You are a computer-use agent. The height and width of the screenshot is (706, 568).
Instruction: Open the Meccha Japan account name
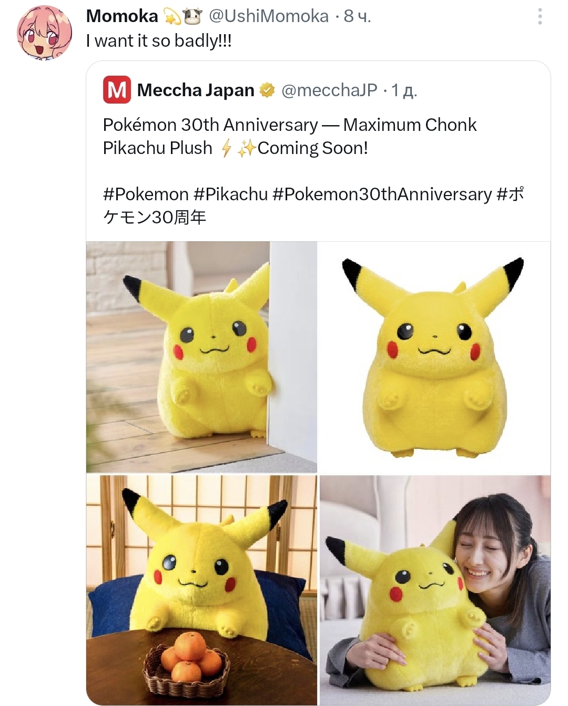(x=196, y=90)
